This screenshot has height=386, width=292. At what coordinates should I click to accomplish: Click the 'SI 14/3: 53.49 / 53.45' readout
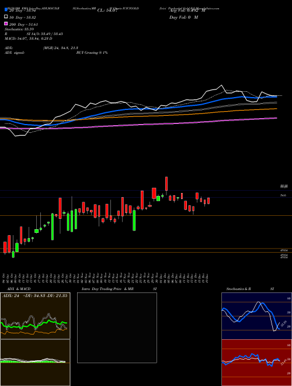[x=45, y=34]
